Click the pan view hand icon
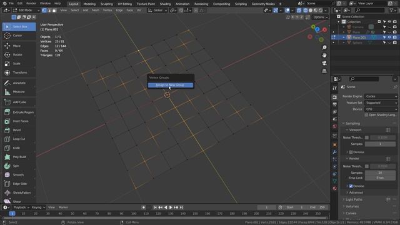 324,56
